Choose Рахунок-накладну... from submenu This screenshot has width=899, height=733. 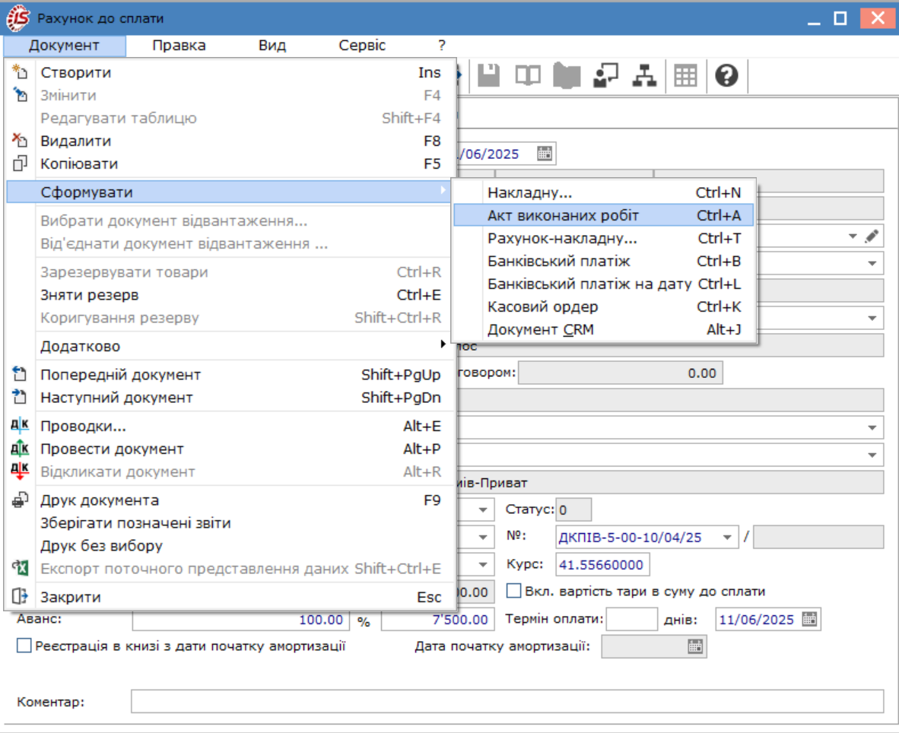603,239
